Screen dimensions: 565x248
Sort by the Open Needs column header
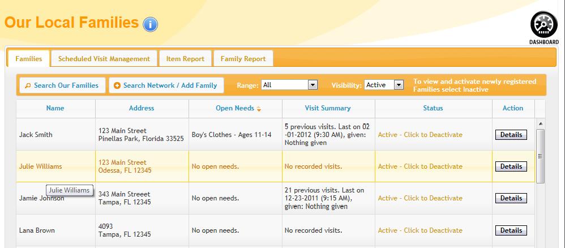point(235,108)
